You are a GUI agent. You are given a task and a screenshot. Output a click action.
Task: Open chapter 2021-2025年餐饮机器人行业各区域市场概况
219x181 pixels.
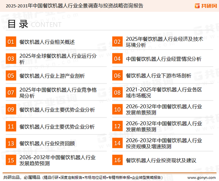[164, 93]
